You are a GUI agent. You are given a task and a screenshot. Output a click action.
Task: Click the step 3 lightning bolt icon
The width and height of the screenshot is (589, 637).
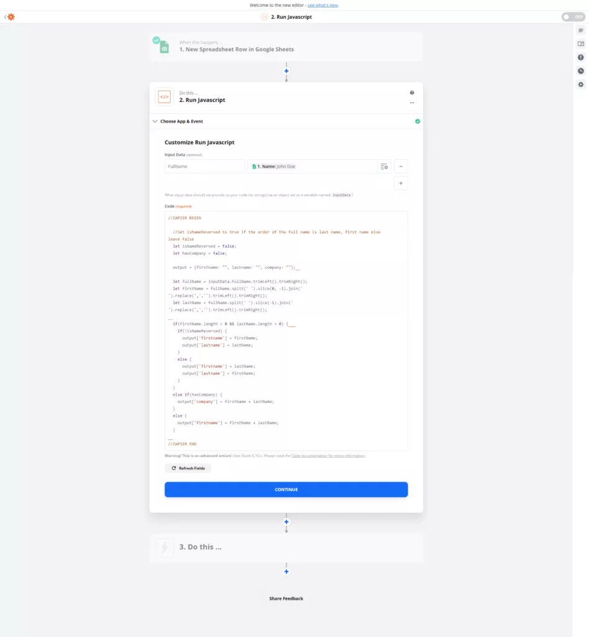click(x=164, y=547)
